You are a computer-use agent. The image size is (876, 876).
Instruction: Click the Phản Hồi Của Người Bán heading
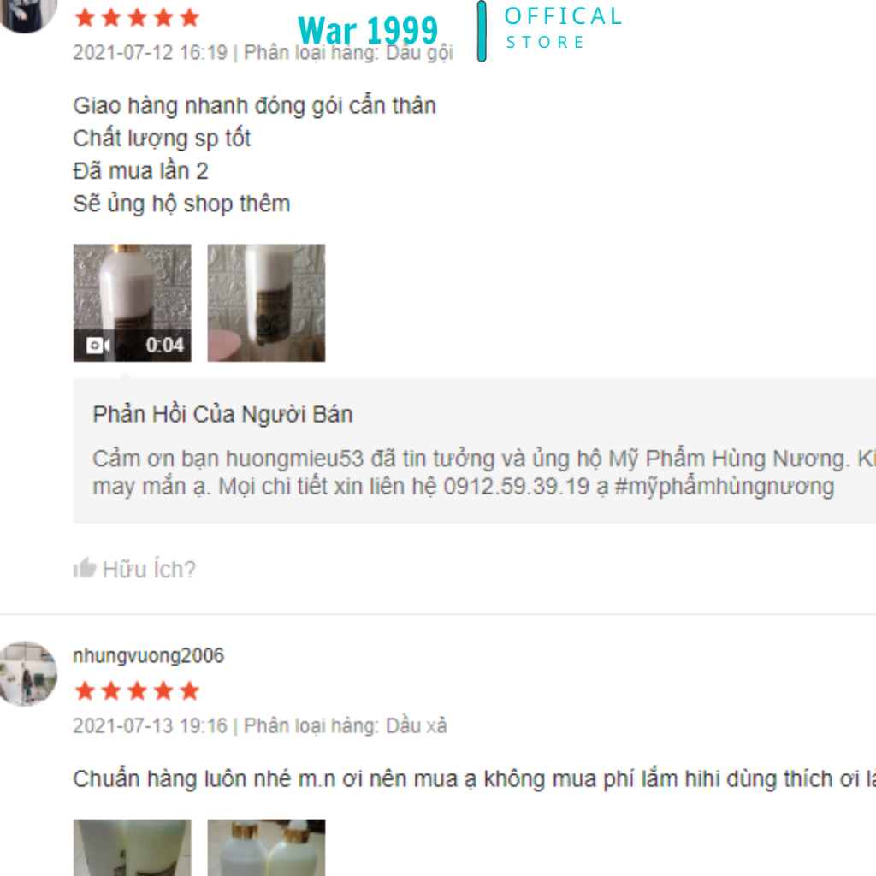click(x=223, y=415)
